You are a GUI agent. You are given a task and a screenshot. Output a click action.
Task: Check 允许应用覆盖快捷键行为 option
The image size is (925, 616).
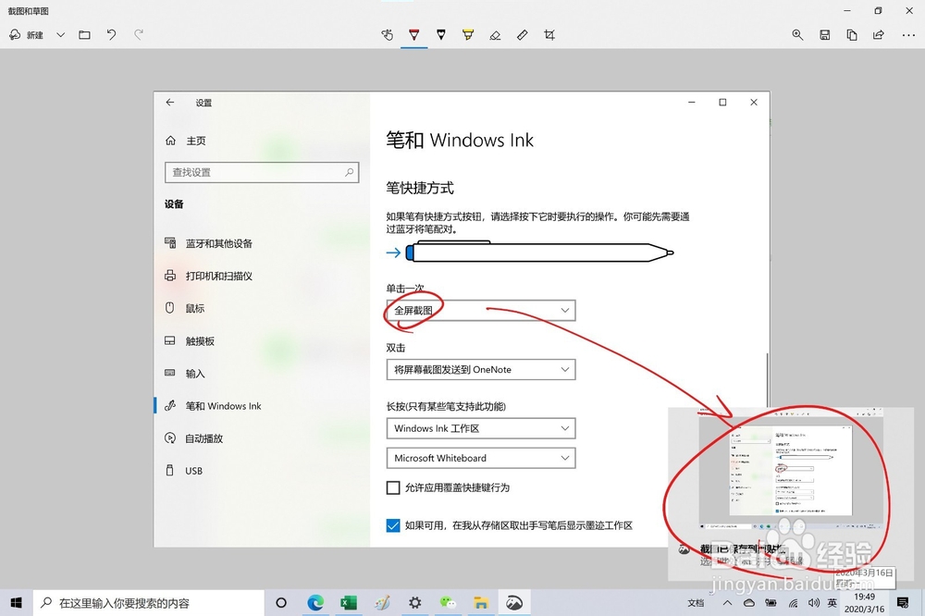point(391,487)
